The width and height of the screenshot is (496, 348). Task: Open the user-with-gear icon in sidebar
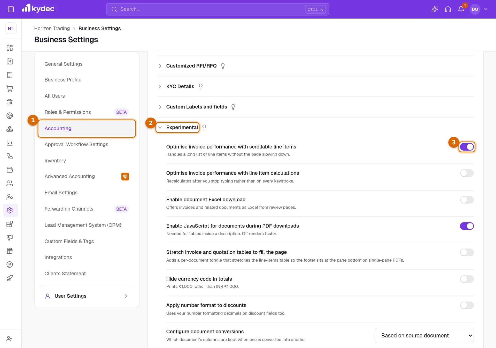tap(10, 197)
